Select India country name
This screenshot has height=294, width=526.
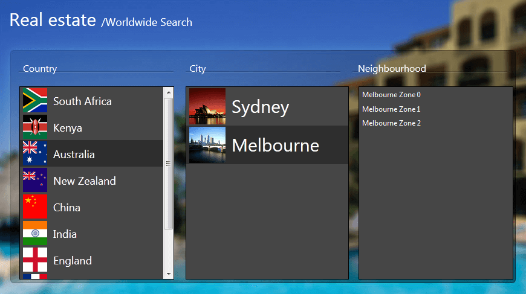tap(65, 234)
